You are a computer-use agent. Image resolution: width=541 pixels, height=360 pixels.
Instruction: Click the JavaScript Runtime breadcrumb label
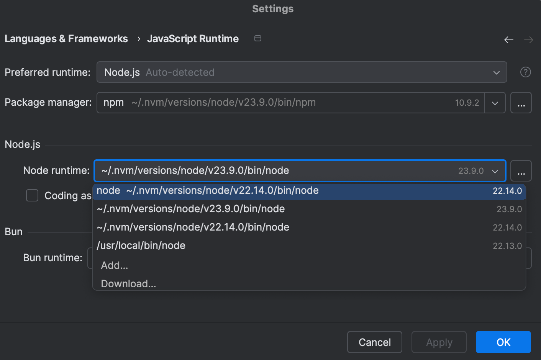pos(193,38)
